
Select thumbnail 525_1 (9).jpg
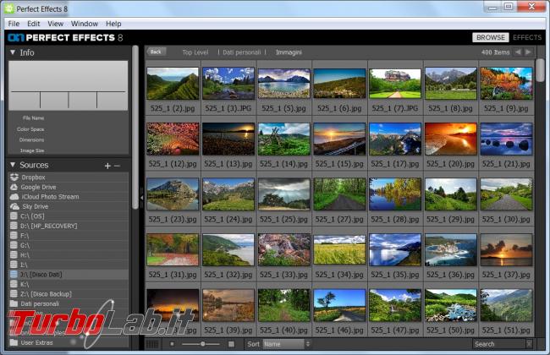(x=507, y=84)
